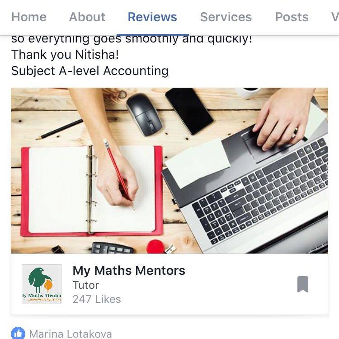
Task: Go to the Services tab
Action: tap(226, 17)
